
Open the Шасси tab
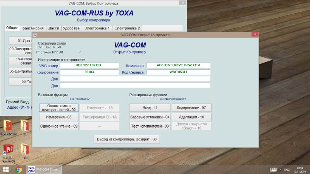click(x=53, y=28)
